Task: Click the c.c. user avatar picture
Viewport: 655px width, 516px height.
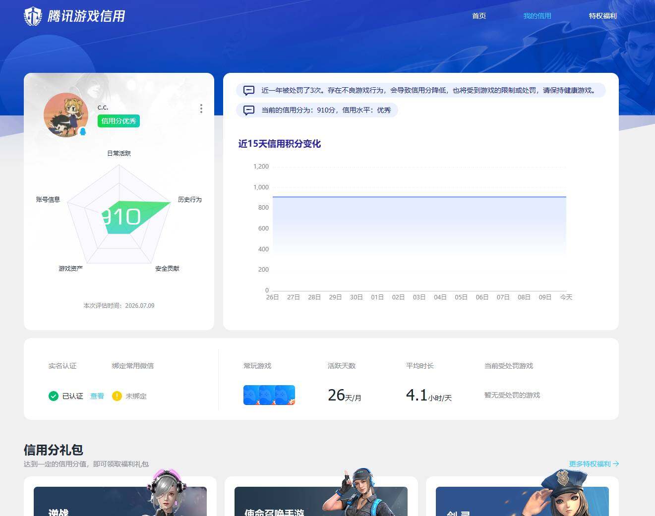Action: click(x=66, y=115)
